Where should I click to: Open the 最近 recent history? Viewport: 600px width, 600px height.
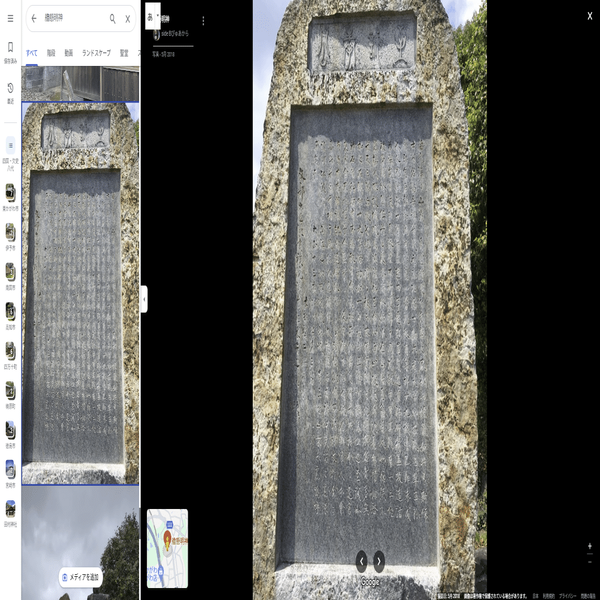click(10, 93)
